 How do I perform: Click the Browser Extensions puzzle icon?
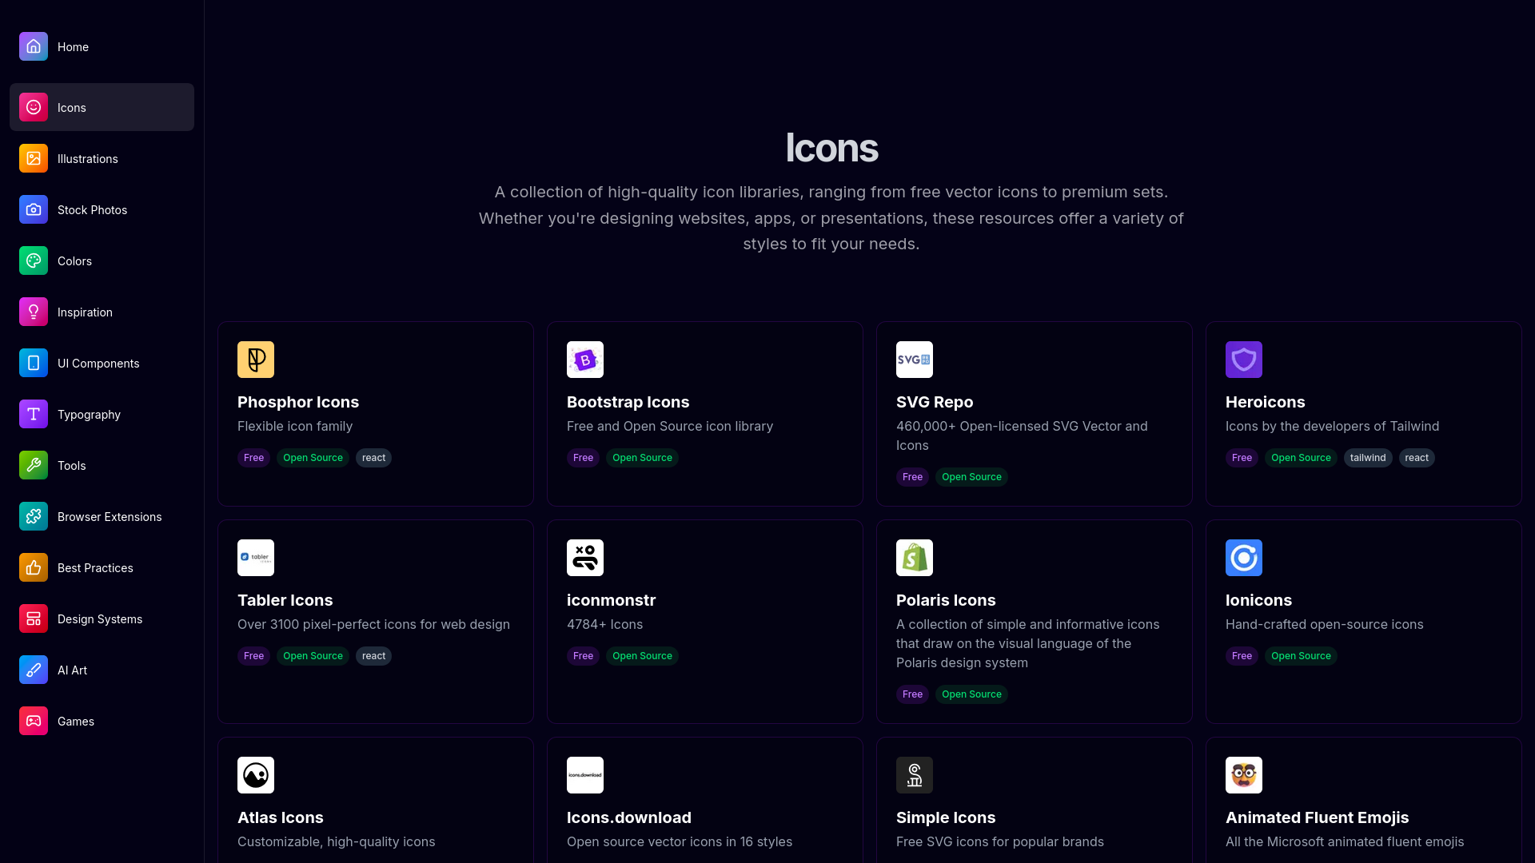click(34, 516)
